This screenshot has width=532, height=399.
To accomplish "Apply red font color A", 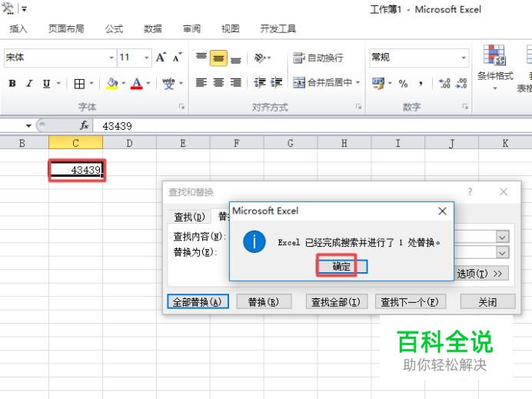I will tap(136, 83).
